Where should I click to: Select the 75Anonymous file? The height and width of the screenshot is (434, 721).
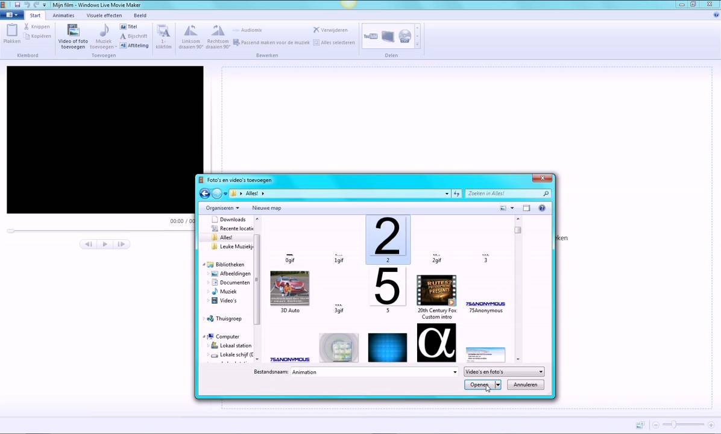point(485,307)
